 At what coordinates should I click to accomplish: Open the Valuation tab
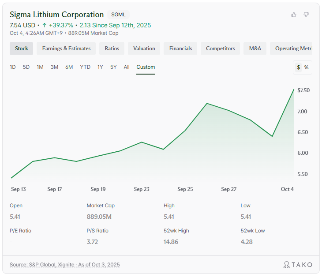[x=144, y=49]
